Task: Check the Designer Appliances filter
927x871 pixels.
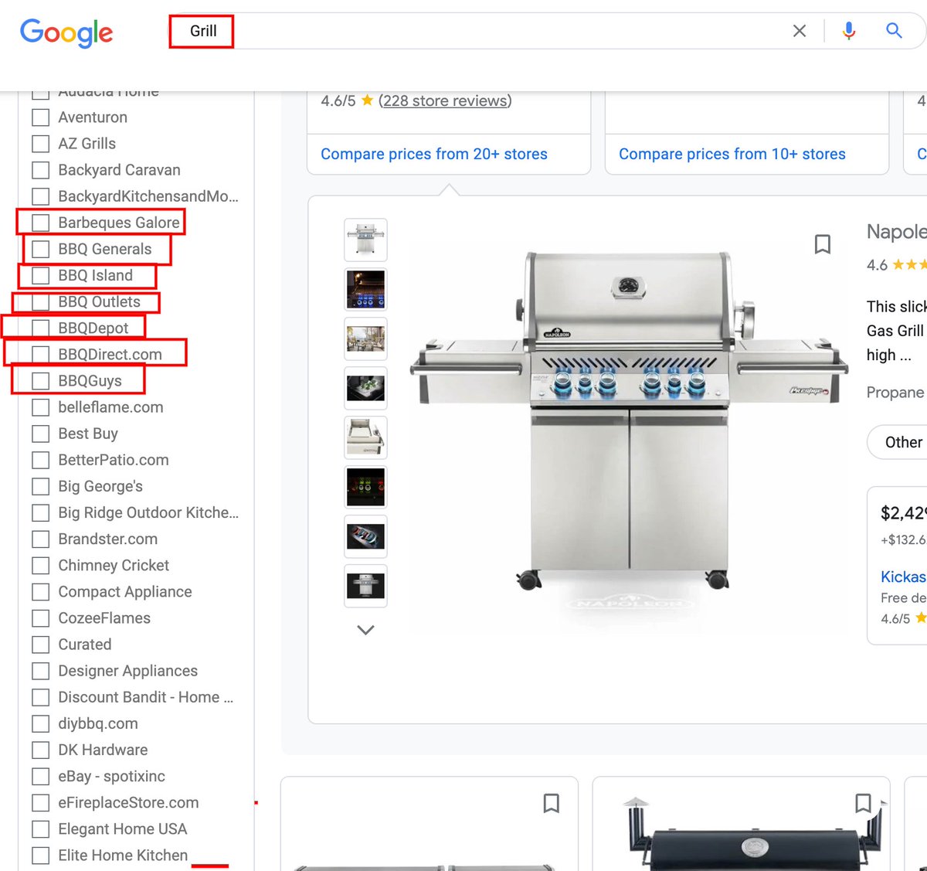Action: click(41, 671)
